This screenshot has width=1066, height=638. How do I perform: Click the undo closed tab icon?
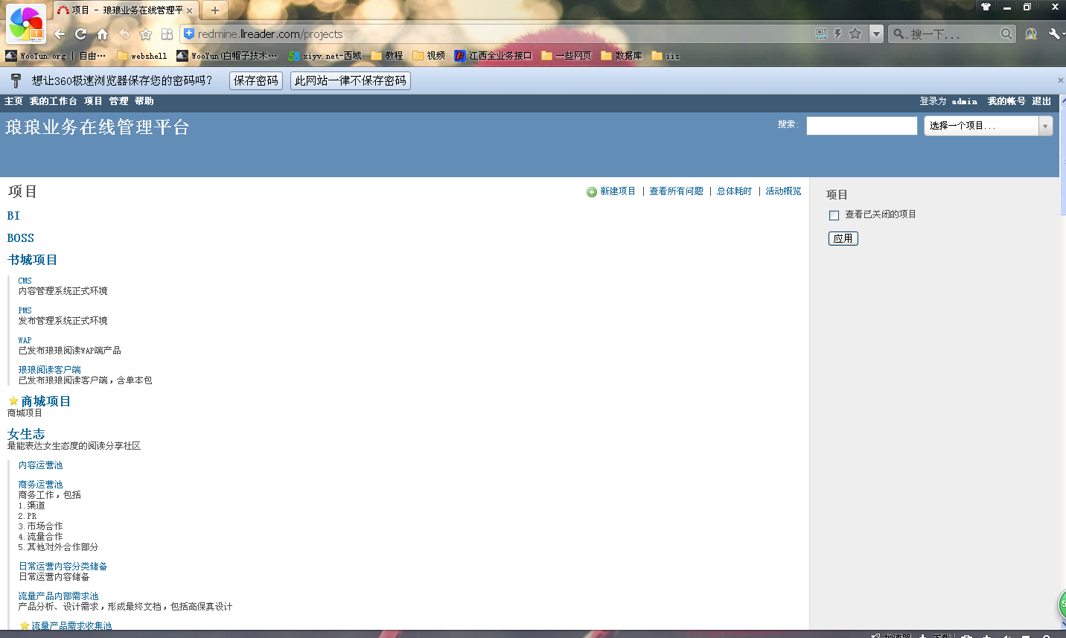pyautogui.click(x=124, y=34)
